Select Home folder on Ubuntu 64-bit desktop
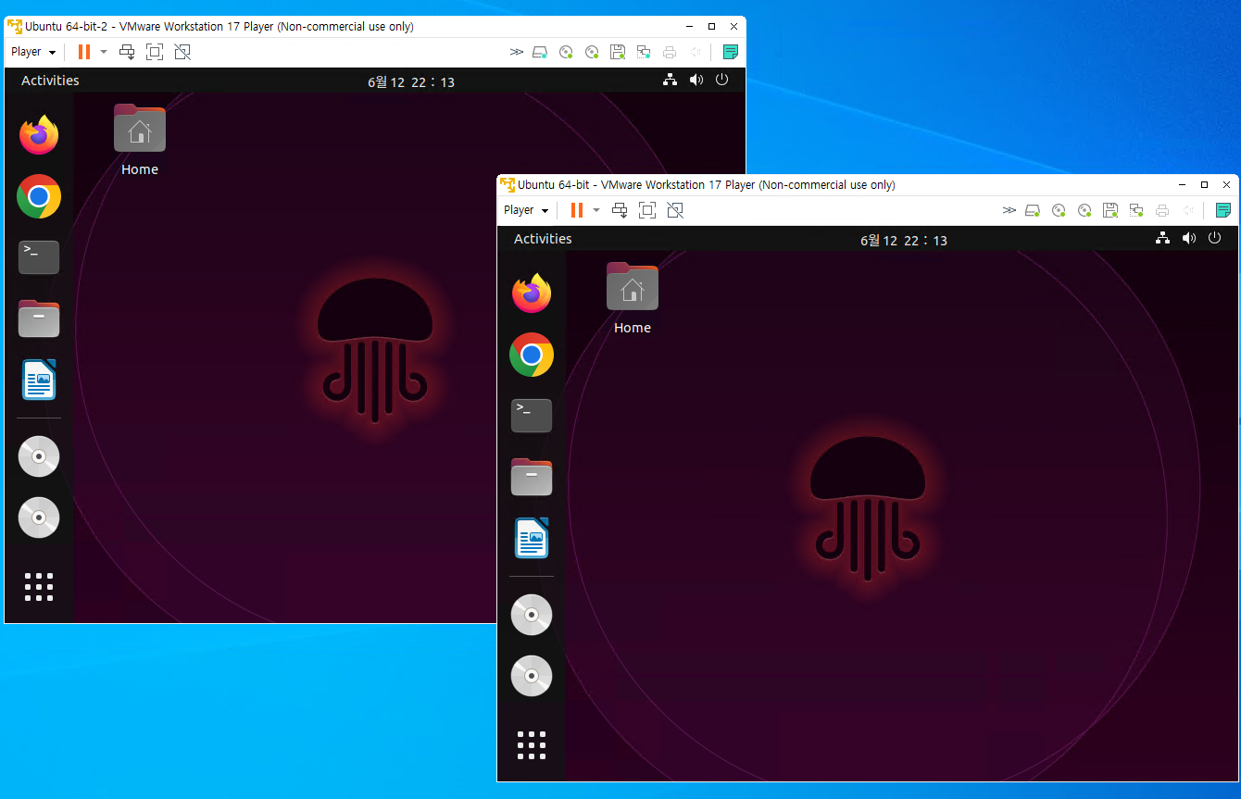 coord(633,298)
